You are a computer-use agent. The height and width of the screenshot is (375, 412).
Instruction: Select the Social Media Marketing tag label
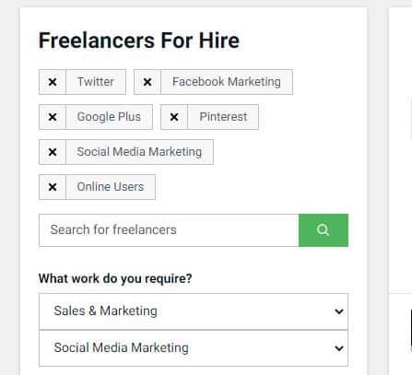(x=139, y=152)
